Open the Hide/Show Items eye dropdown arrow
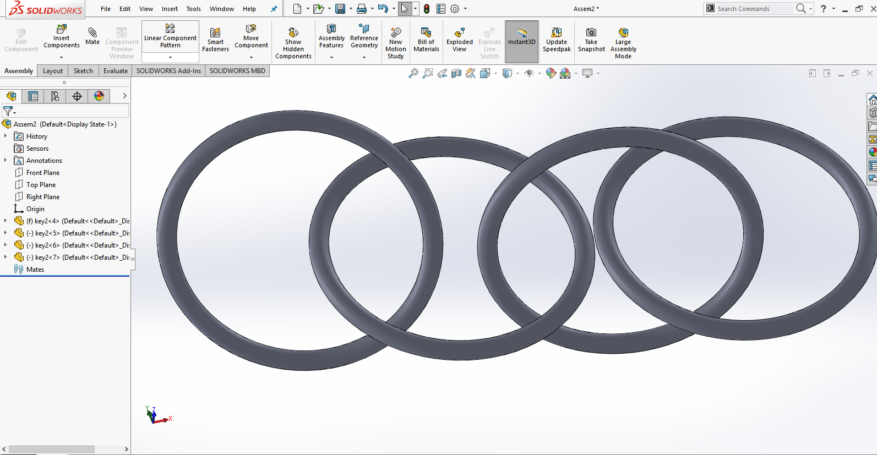Screen dimensions: 877x455 (x=540, y=73)
